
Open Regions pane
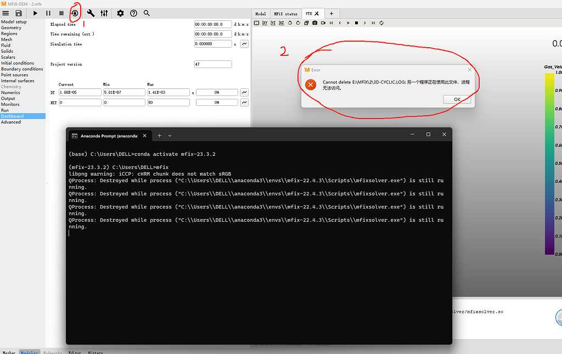pos(9,33)
